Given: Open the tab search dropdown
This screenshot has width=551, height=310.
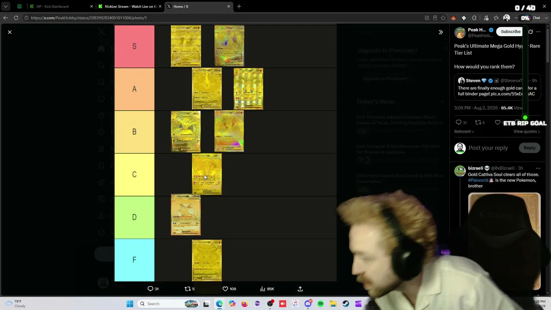Looking at the screenshot, I should coord(6,6).
